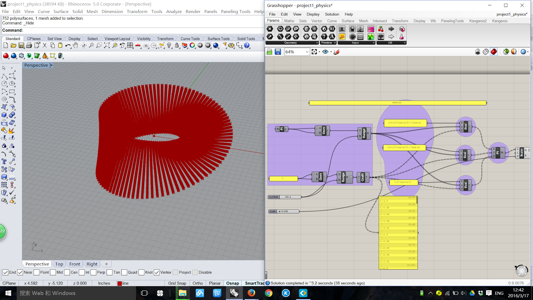Select the Number Slider icon in Input group
The width and height of the screenshot is (533, 300).
(342, 29)
